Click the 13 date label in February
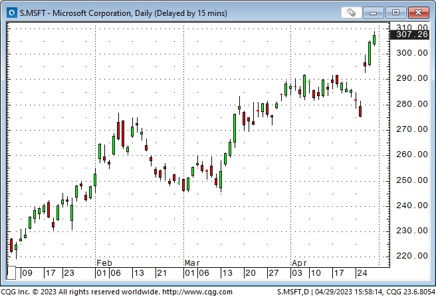The width and height of the screenshot is (436, 297). click(139, 273)
